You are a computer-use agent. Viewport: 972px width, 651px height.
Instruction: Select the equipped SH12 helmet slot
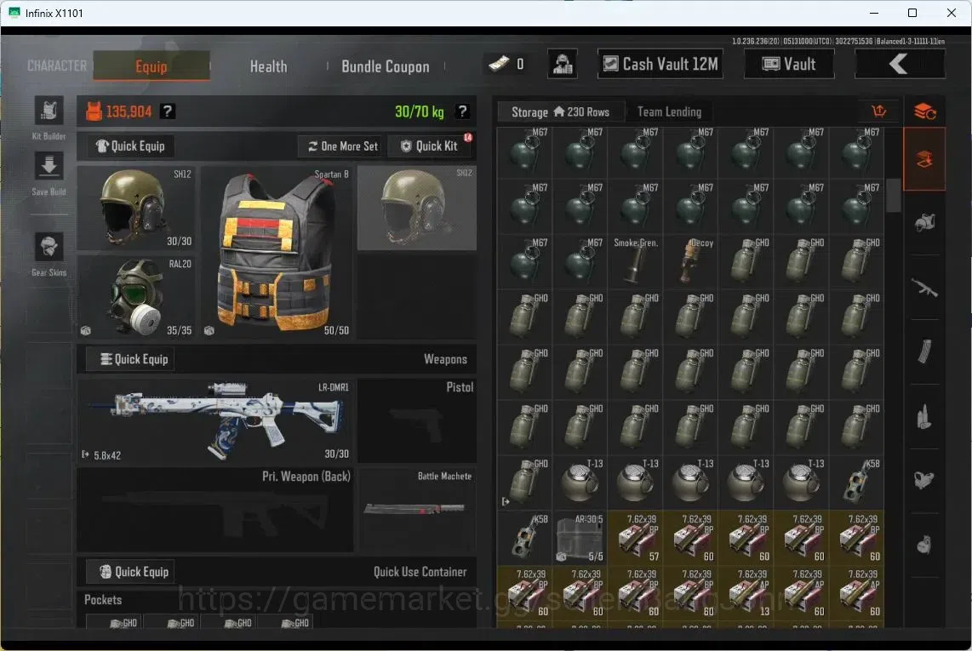click(x=136, y=208)
